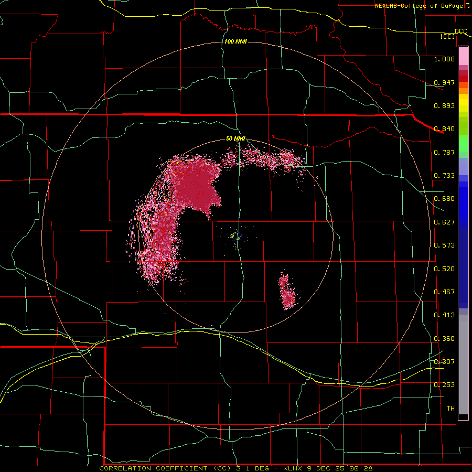Viewport: 472px width, 472px height.
Task: Click the 0.733 scale value
Action: (444, 175)
